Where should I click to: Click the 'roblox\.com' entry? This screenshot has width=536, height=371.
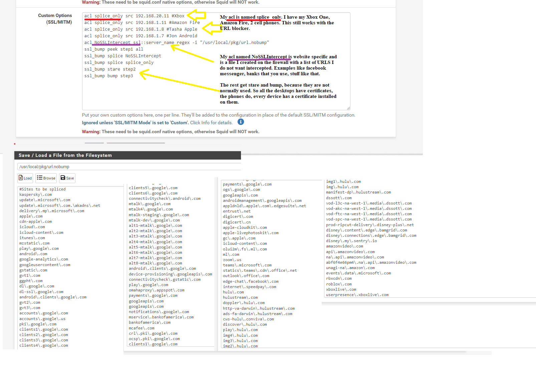[x=339, y=284]
